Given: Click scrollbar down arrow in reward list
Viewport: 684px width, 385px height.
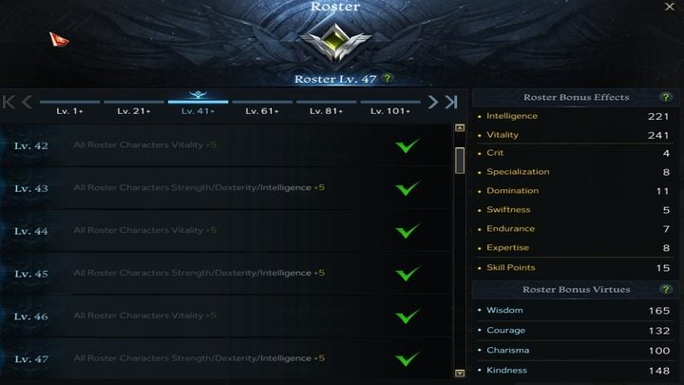Looking at the screenshot, I should click(x=460, y=374).
